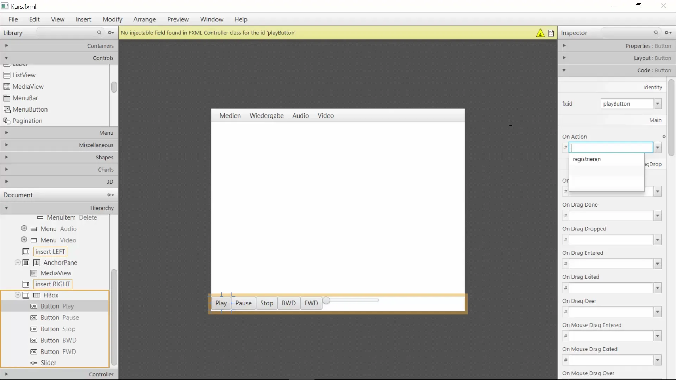This screenshot has height=380, width=676.
Task: Click the Inspector vertical scrollbar
Action: pos(671,118)
